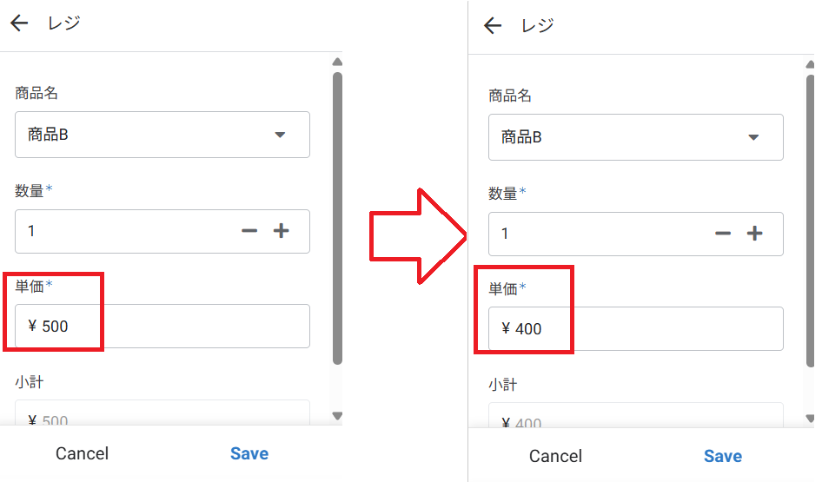Screen dimensions: 822x482
Task: Click the back arrow in the left panel
Action: 19,23
